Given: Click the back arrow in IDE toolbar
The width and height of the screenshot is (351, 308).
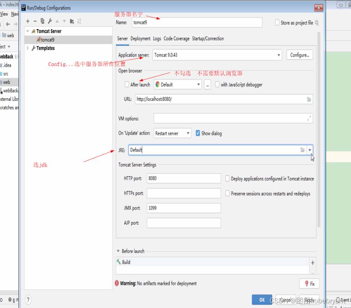Looking at the screenshot, I should click(8, 24).
